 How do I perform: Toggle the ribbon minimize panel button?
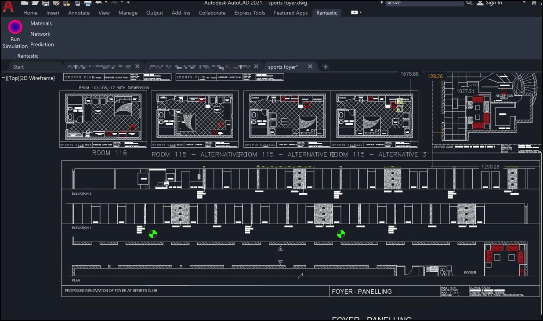click(x=354, y=13)
